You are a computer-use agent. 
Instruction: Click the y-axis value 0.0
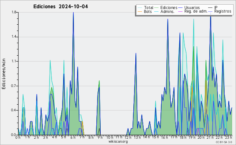[14, 135]
